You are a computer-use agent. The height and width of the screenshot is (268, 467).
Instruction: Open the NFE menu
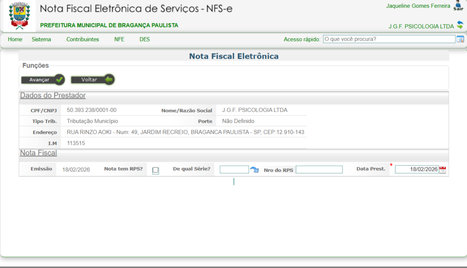pos(119,40)
